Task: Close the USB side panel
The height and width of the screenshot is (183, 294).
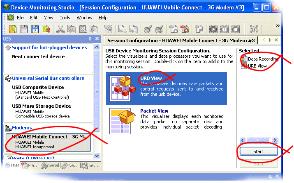Action: tap(97, 39)
